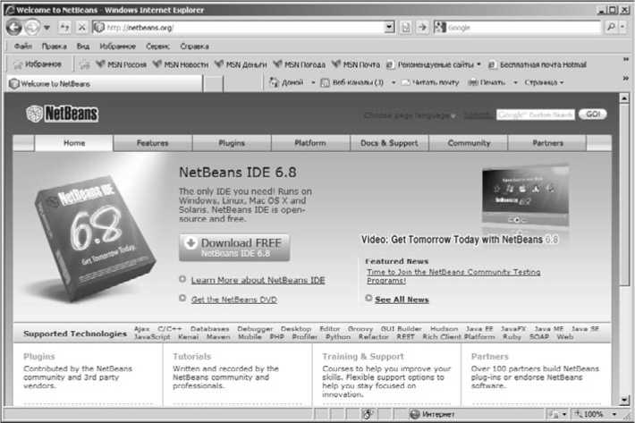
Task: Click the Hudson technology link
Action: coord(444,329)
